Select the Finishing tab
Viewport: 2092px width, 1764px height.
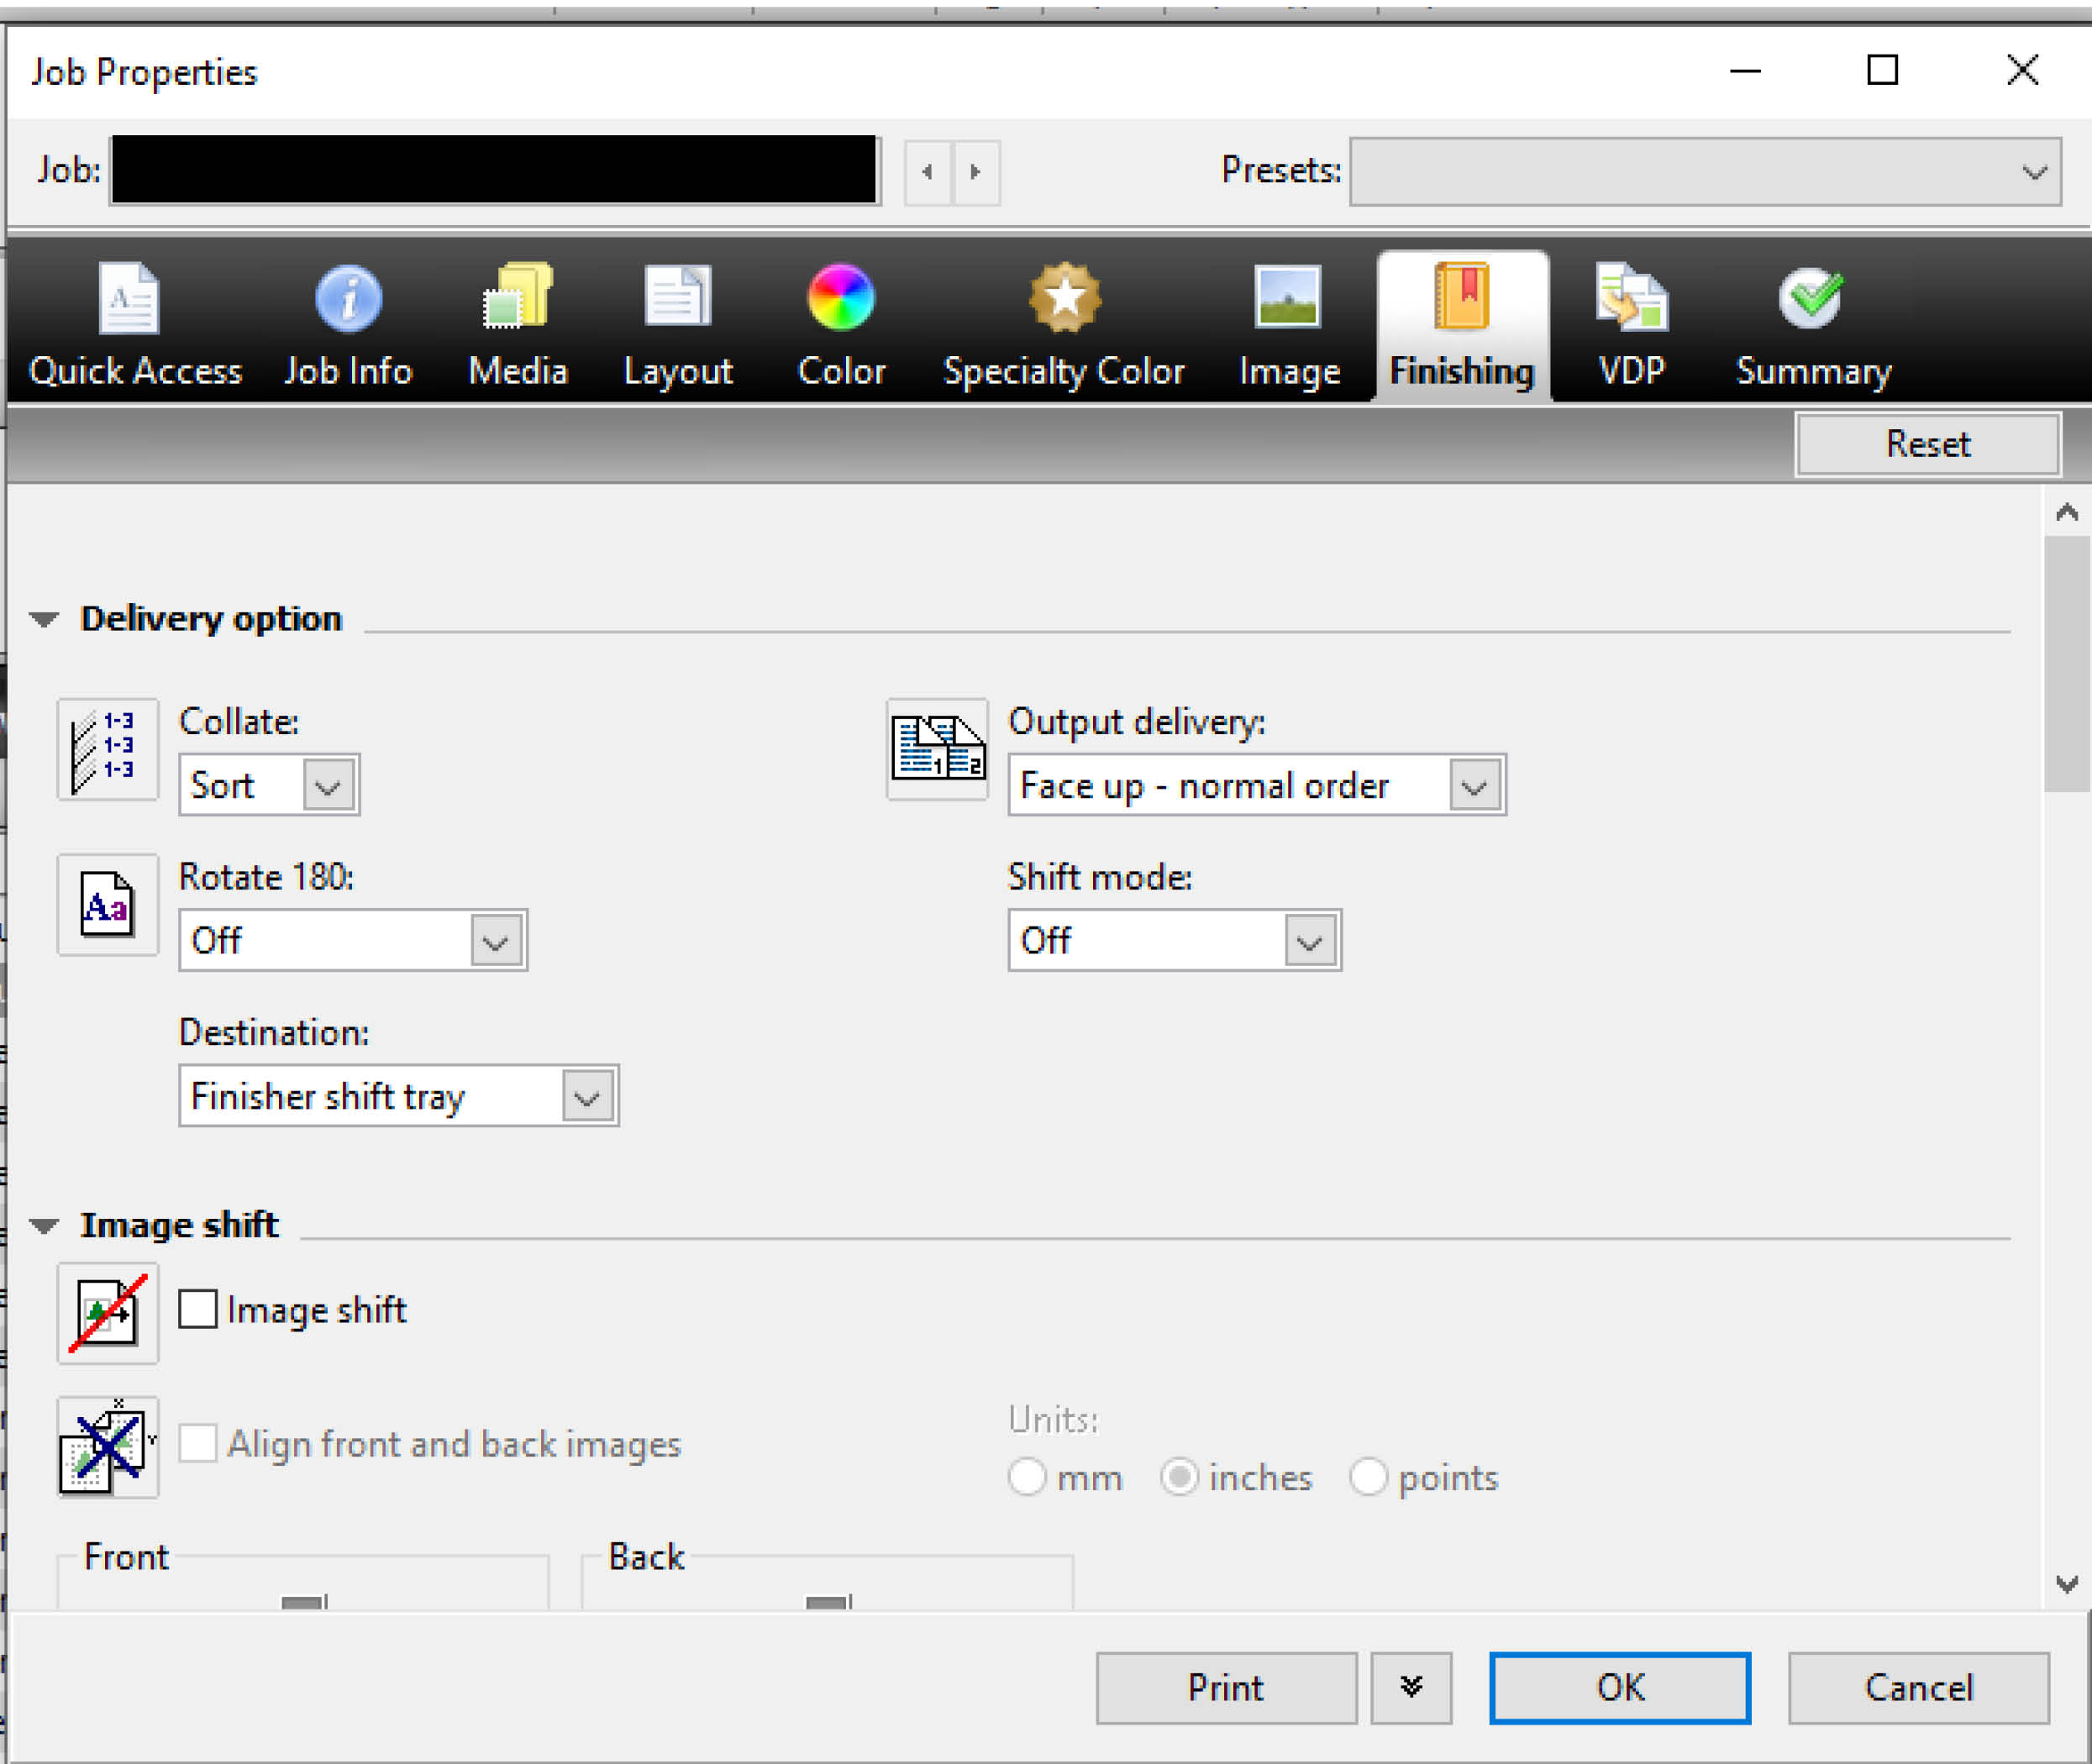pos(1462,325)
